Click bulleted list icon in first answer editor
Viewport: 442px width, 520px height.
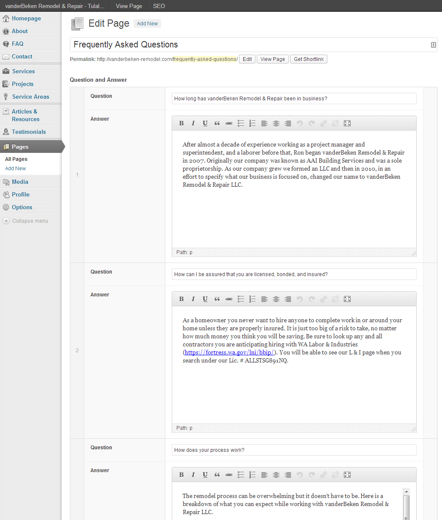point(241,123)
